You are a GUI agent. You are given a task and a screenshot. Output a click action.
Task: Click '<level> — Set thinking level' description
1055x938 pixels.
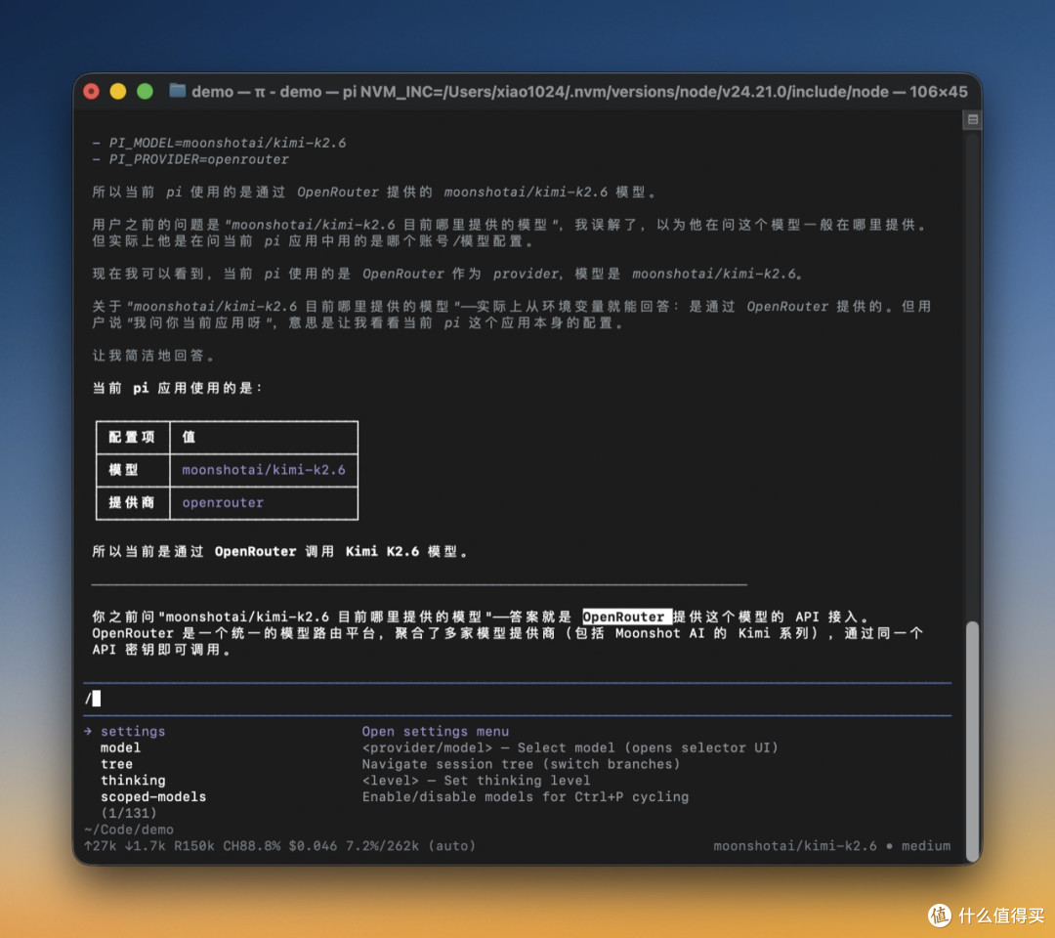point(476,781)
